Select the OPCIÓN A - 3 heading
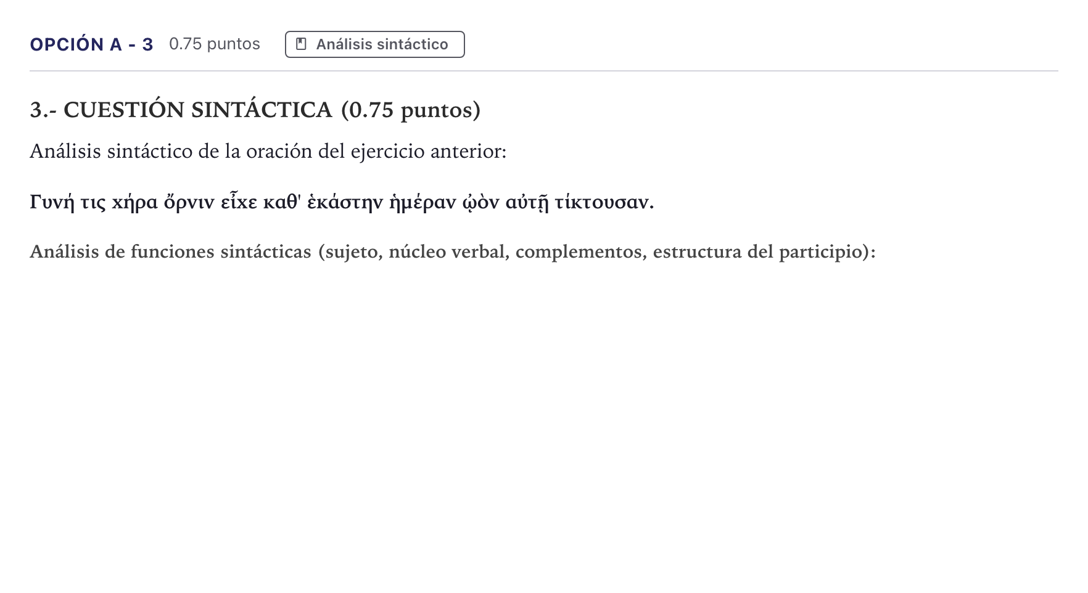The image size is (1088, 593). pyautogui.click(x=91, y=44)
